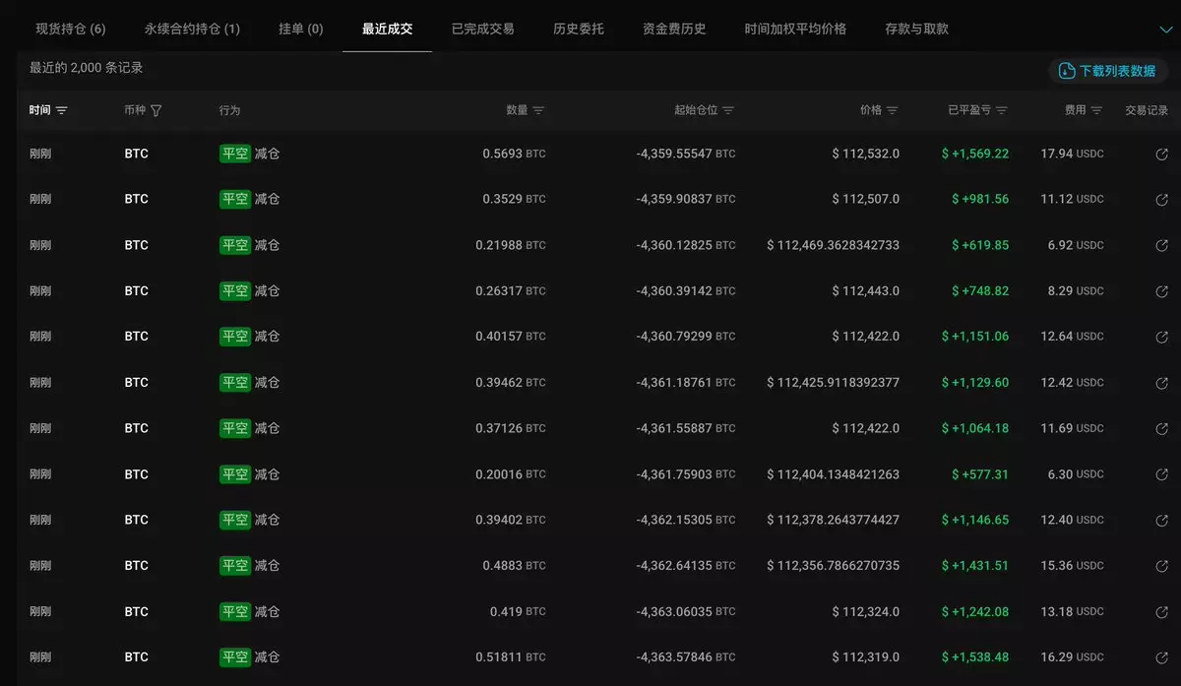1181x686 pixels.
Task: Open trade record icon for +577.31 row
Action: click(x=1161, y=474)
